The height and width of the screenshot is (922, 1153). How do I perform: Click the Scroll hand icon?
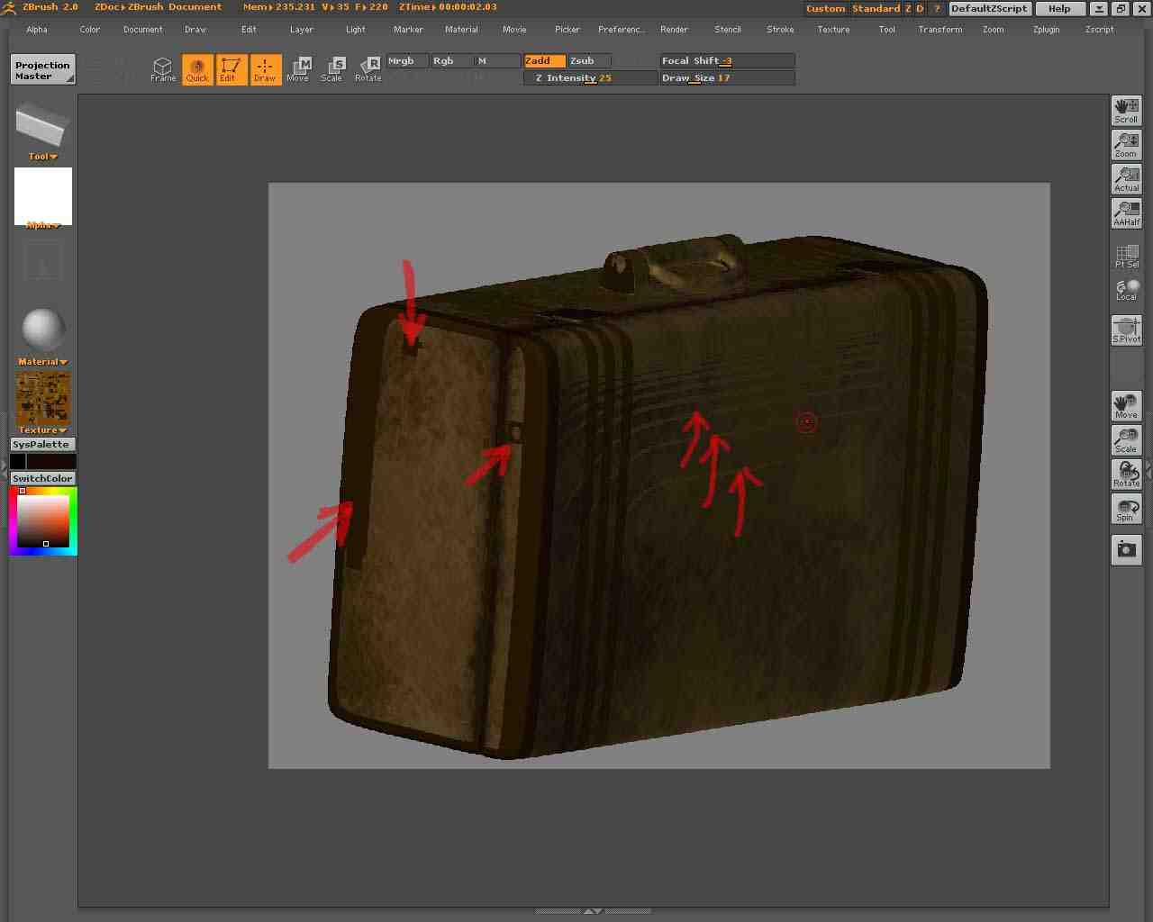pyautogui.click(x=1126, y=111)
